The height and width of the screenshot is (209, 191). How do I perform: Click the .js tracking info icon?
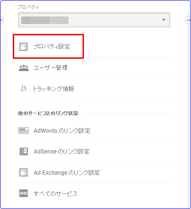click(x=23, y=88)
